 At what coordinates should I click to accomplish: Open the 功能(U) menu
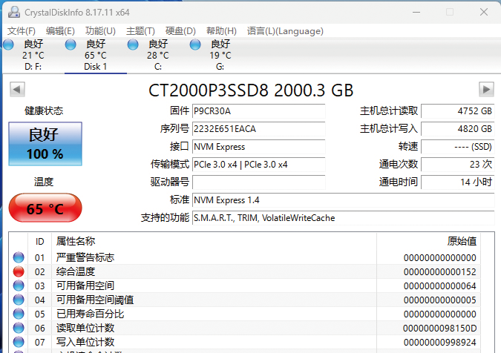click(100, 31)
